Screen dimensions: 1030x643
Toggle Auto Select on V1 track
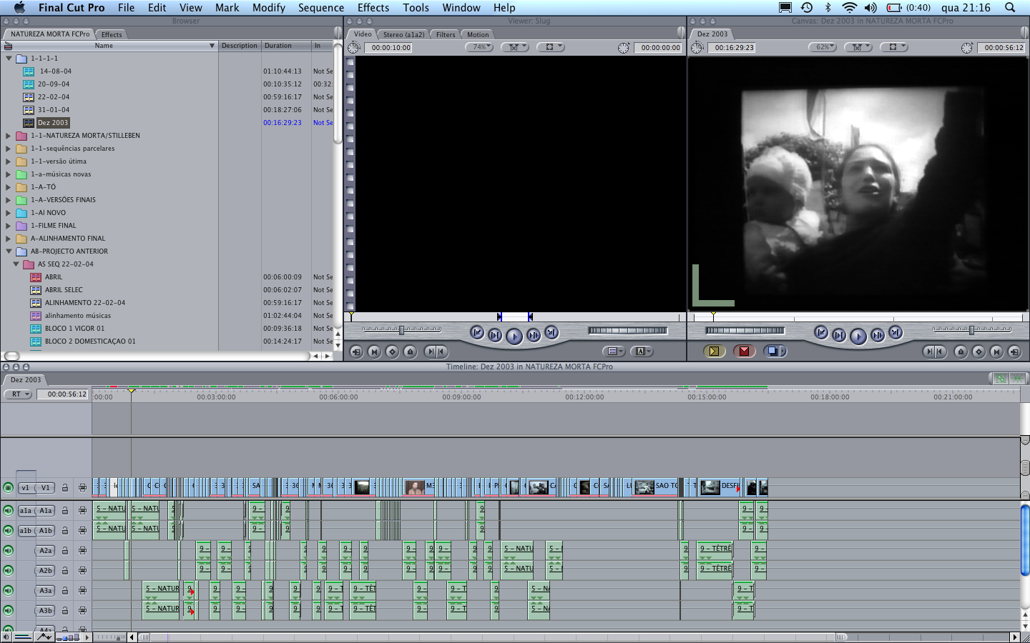[x=82, y=488]
